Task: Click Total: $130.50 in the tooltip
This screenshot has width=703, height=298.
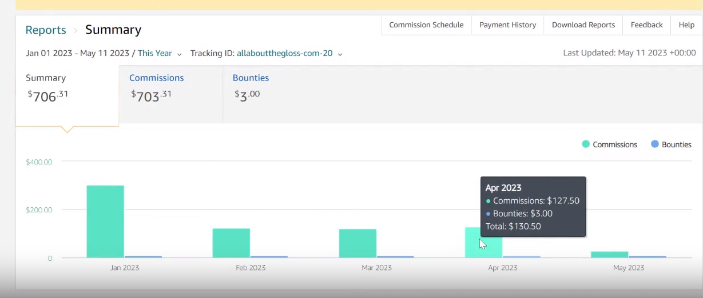Action: 513,227
